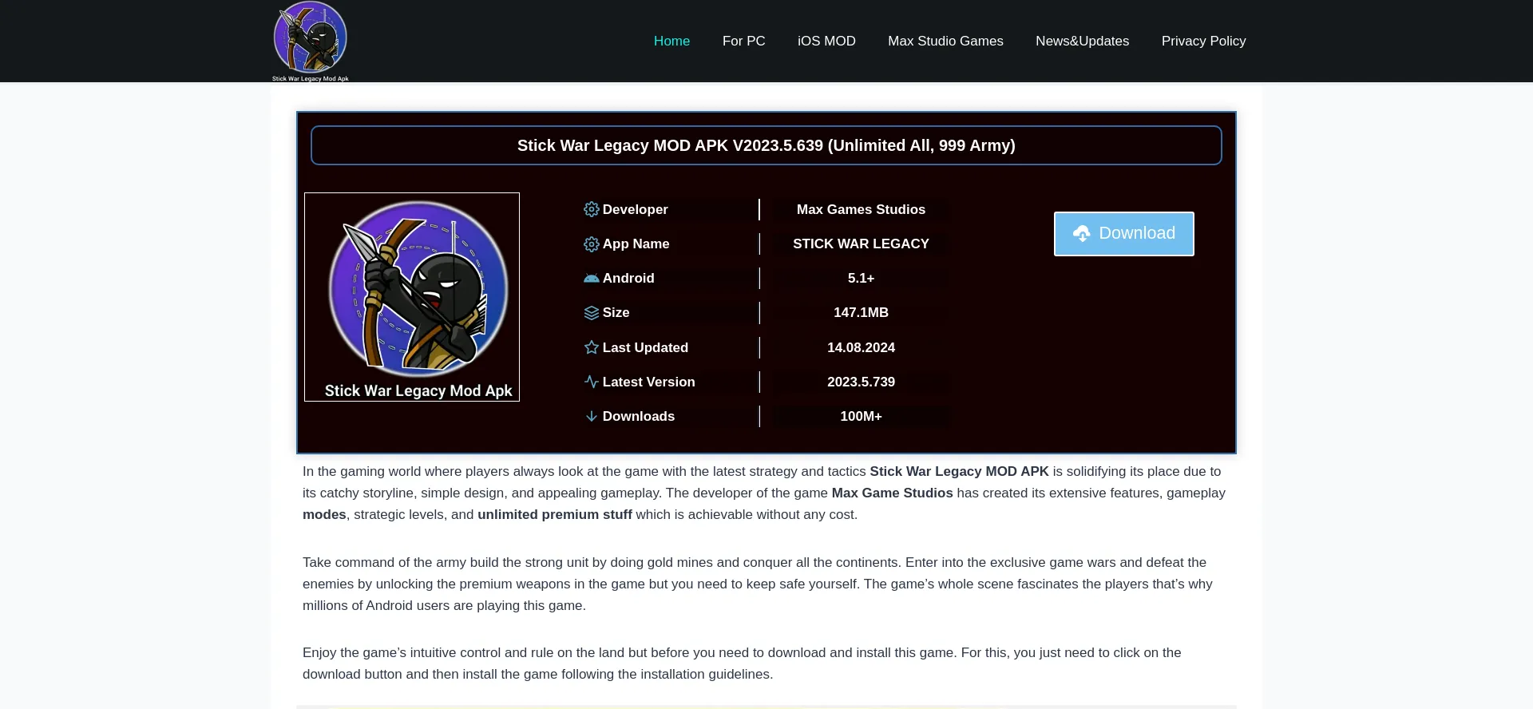Click the blue Download button
This screenshot has width=1533, height=709.
pyautogui.click(x=1124, y=234)
